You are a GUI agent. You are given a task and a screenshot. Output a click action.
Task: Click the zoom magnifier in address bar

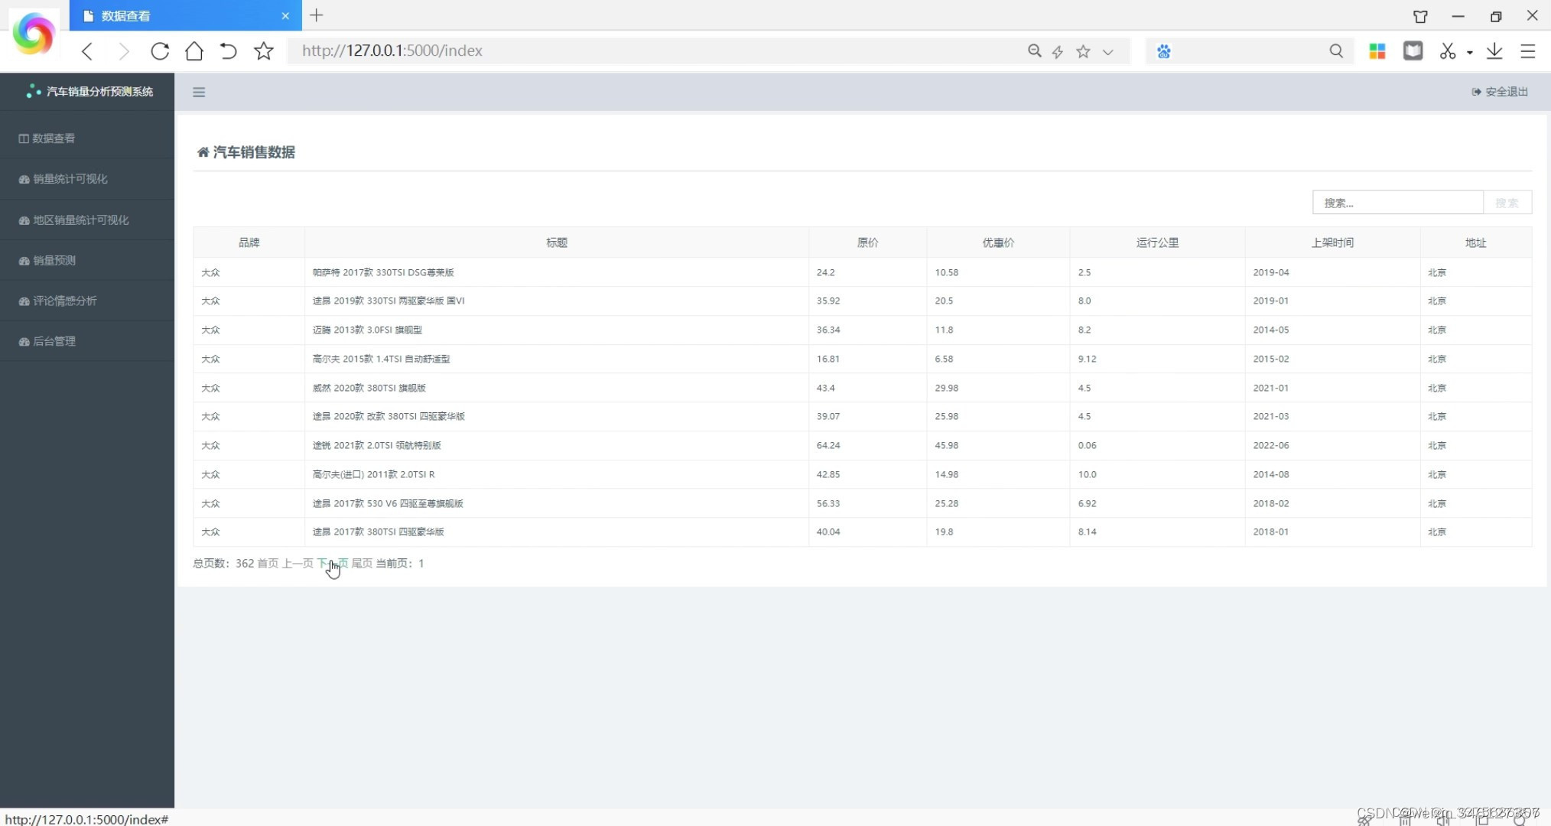(1034, 51)
